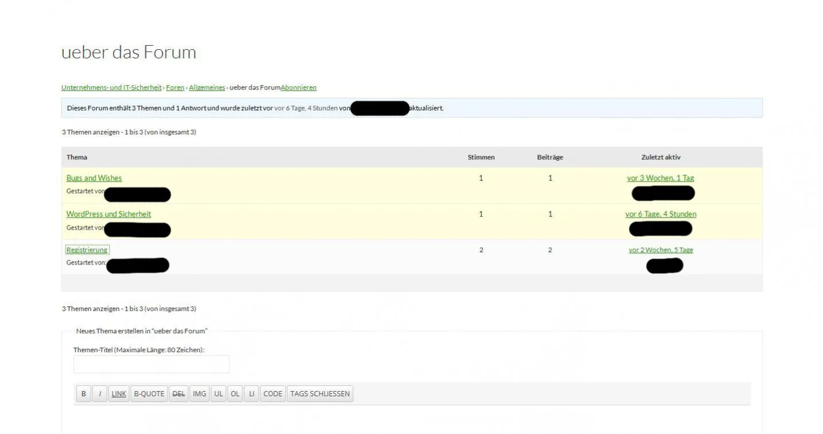Start an ordered list with OL
The image size is (823, 434).
coord(235,394)
